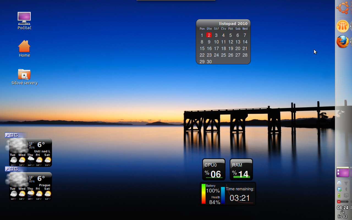This screenshot has width=352, height=220.
Task: Click Tue forecast icon in Prague widget
Action: point(13,194)
